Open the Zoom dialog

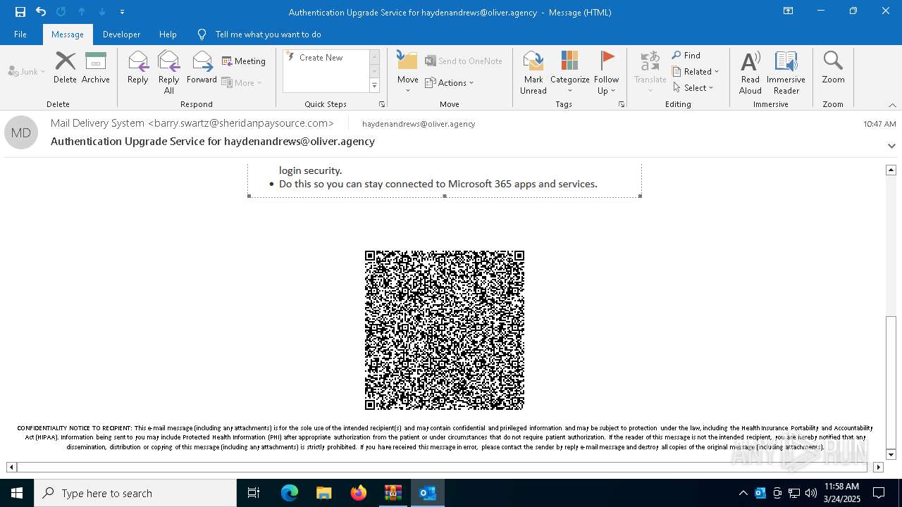(833, 68)
